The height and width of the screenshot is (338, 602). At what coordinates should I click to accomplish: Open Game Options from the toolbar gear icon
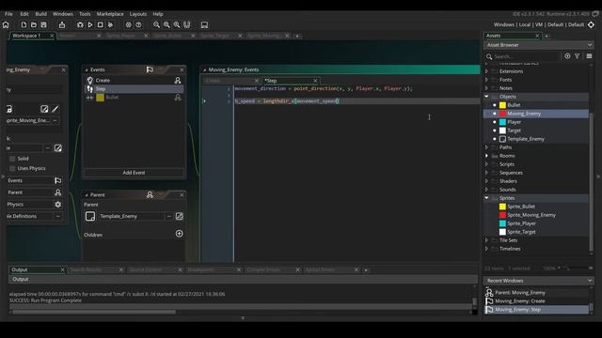(128, 25)
